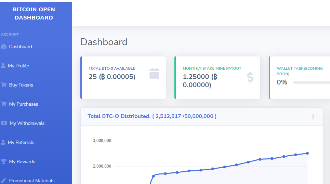Click the My Purchases cart icon
The height and width of the screenshot is (184, 330).
pos(3,104)
